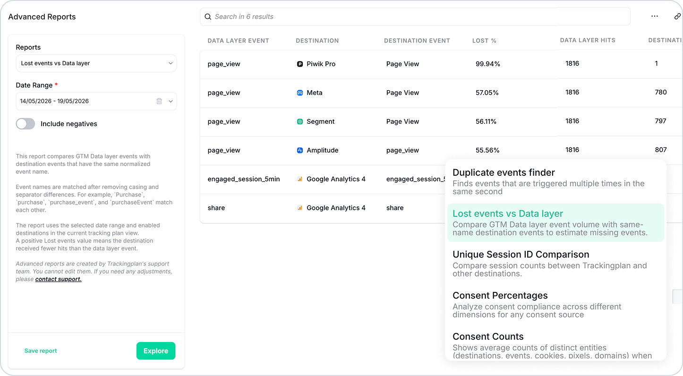Pick the Consent Counts report option
Viewport: 683px width, 376px height.
pos(556,346)
